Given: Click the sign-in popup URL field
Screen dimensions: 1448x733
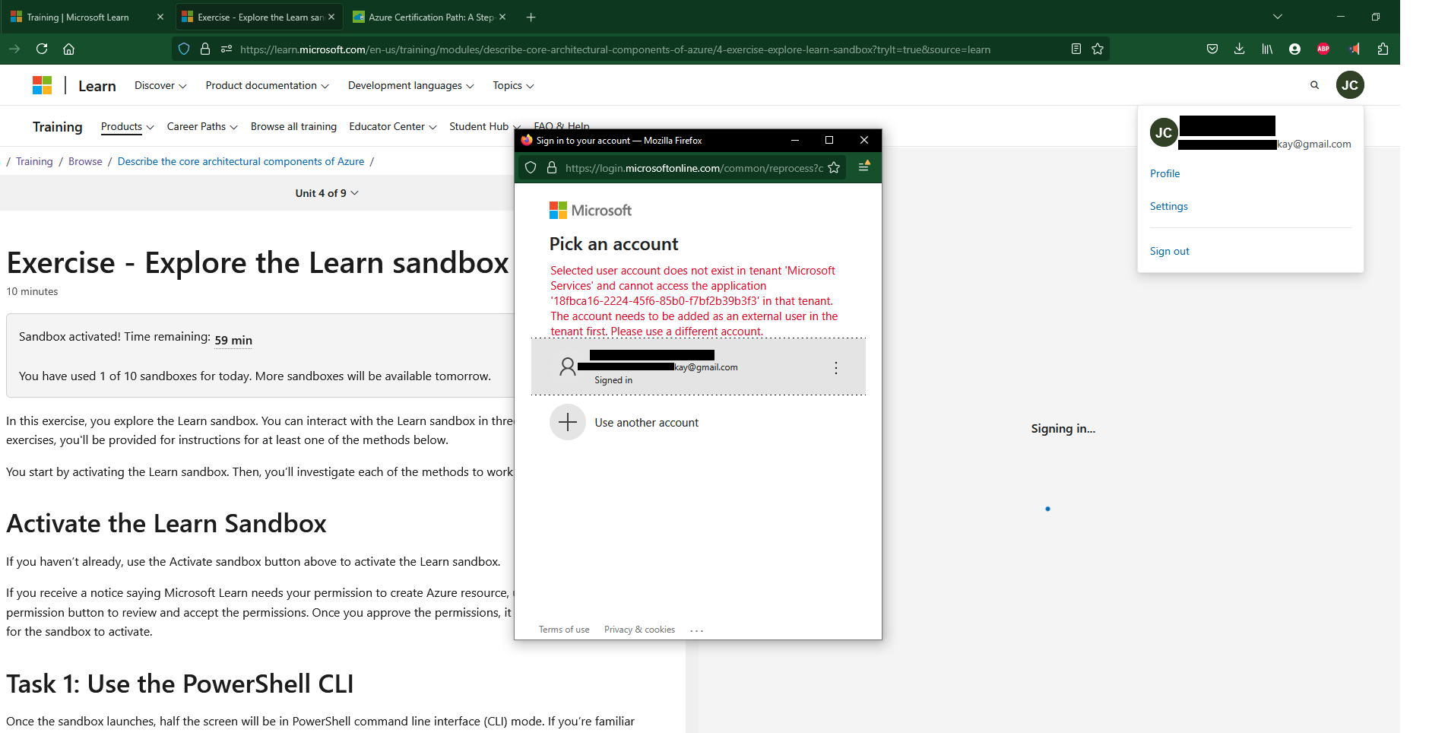Looking at the screenshot, I should coord(694,168).
